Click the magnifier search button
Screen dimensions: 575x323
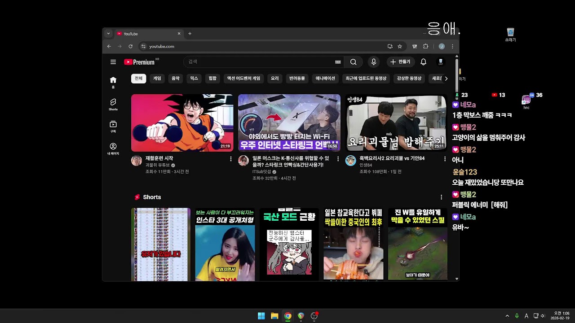tap(354, 62)
